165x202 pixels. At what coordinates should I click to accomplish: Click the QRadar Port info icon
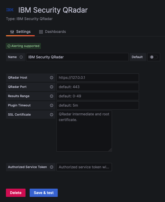click(x=52, y=87)
